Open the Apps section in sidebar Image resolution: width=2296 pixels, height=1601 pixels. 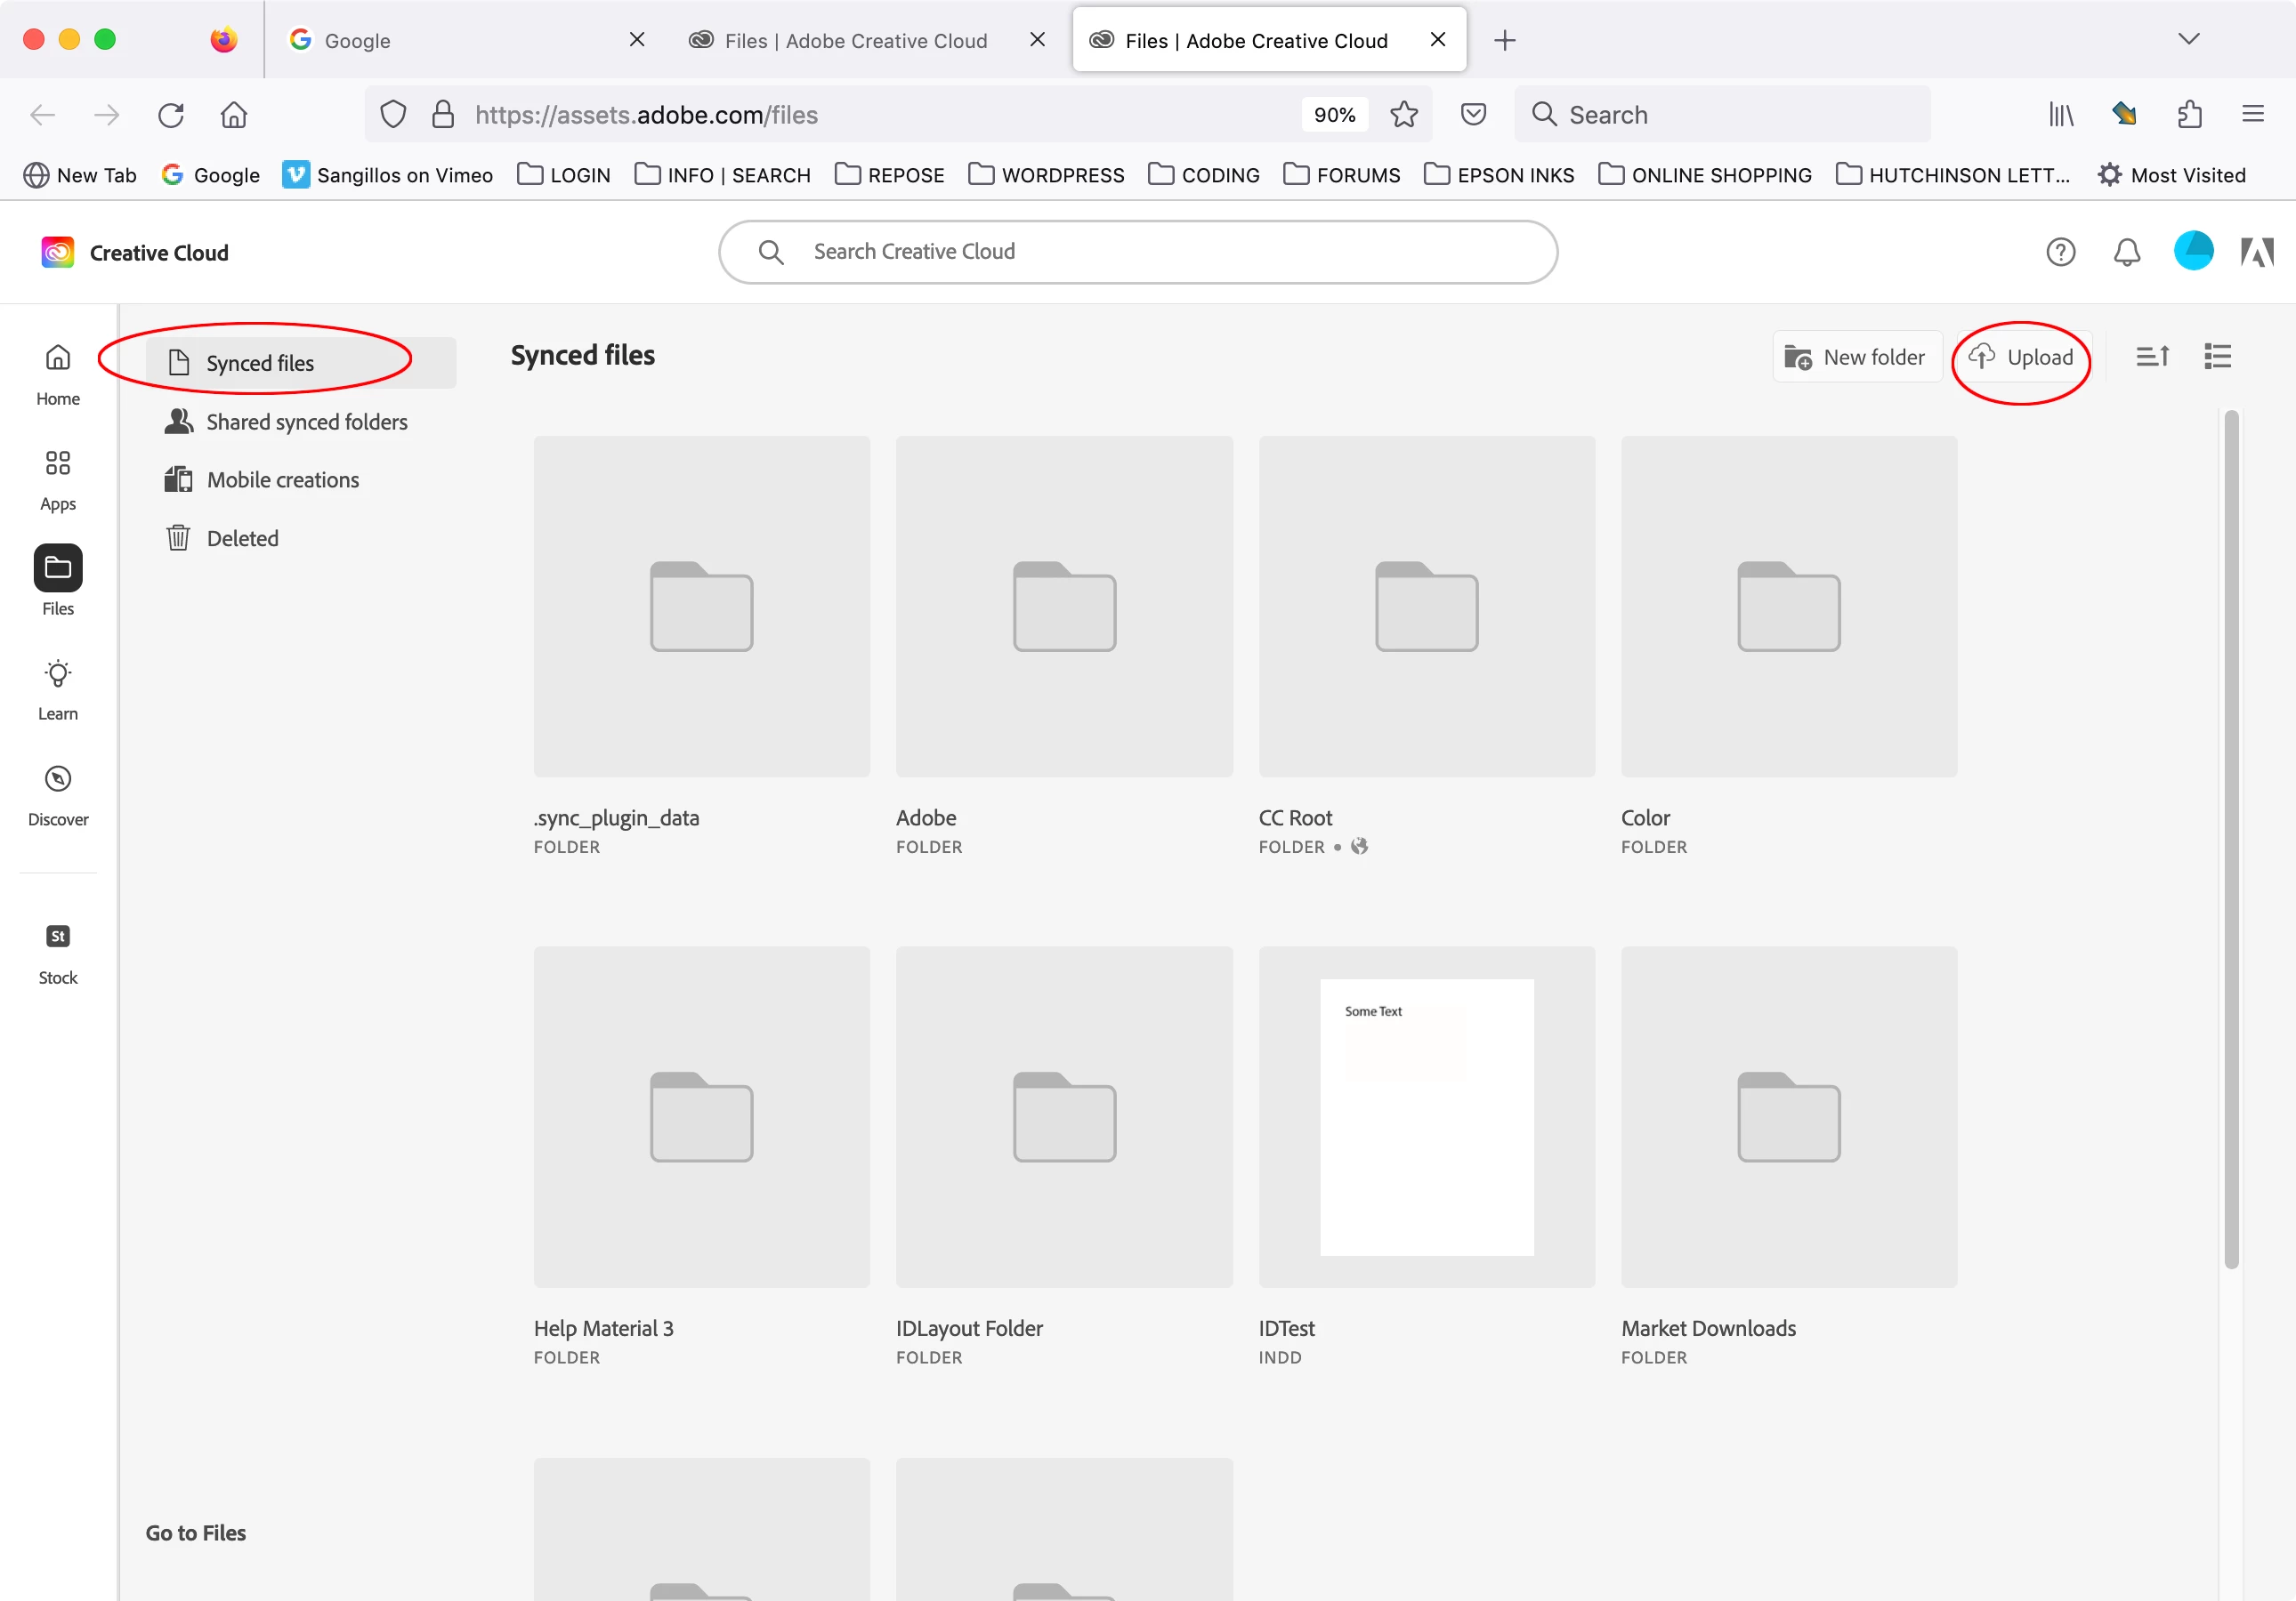click(x=58, y=478)
